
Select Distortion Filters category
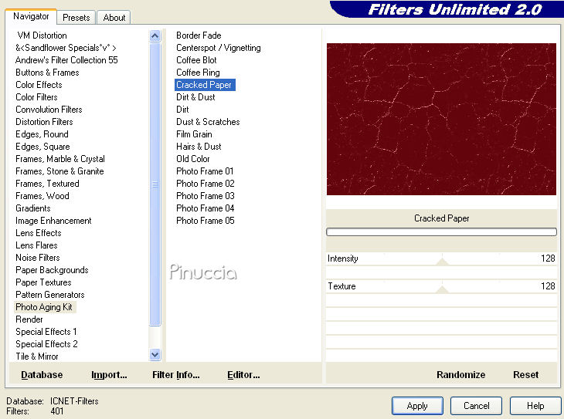click(x=44, y=122)
